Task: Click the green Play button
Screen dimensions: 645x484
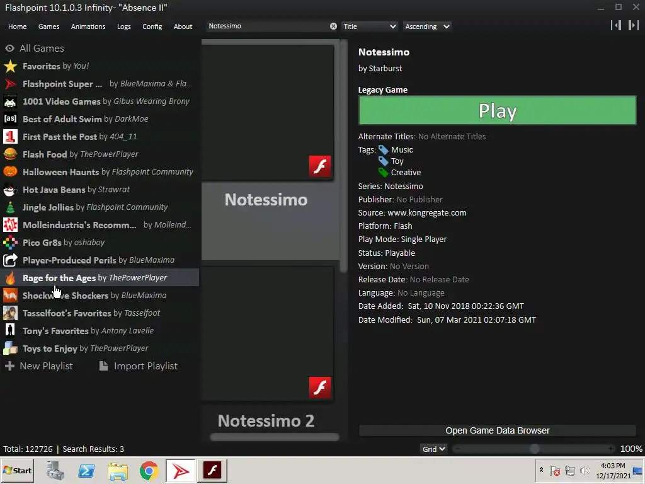Action: click(498, 110)
